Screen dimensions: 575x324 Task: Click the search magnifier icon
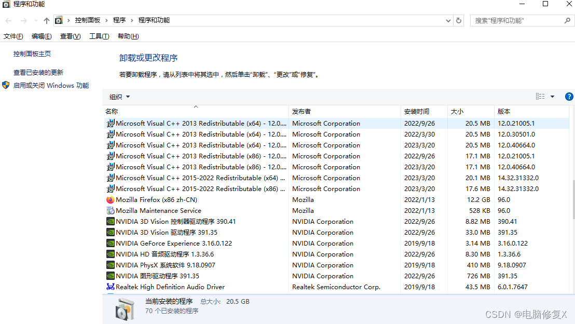567,21
